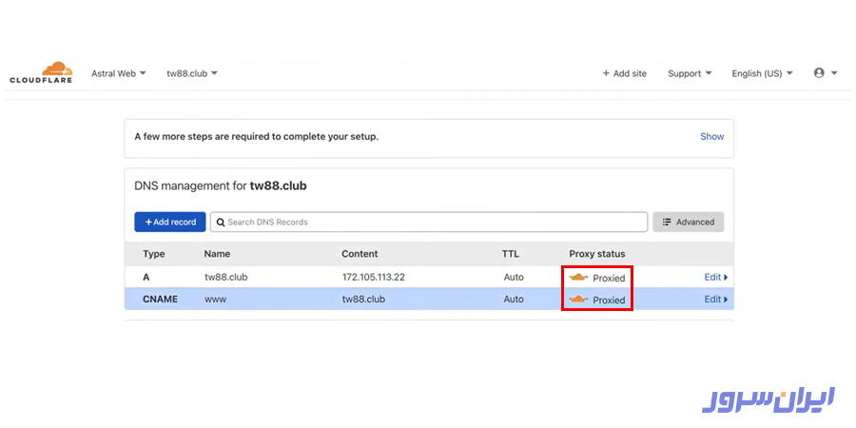This screenshot has width=856, height=428.
Task: Click the magnifier icon in DNS search
Action: point(221,223)
